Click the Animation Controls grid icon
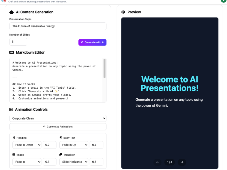 [x=11, y=109]
